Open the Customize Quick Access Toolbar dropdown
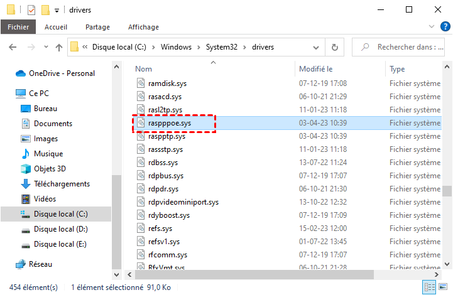This screenshot has width=453, height=295. click(57, 11)
